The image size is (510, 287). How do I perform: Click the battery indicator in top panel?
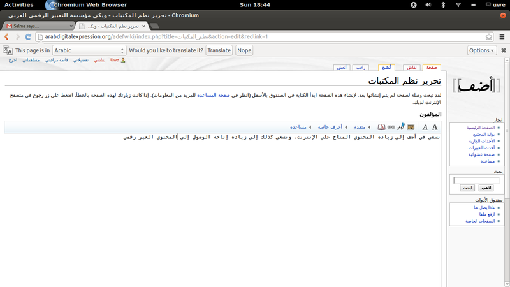coord(473,5)
